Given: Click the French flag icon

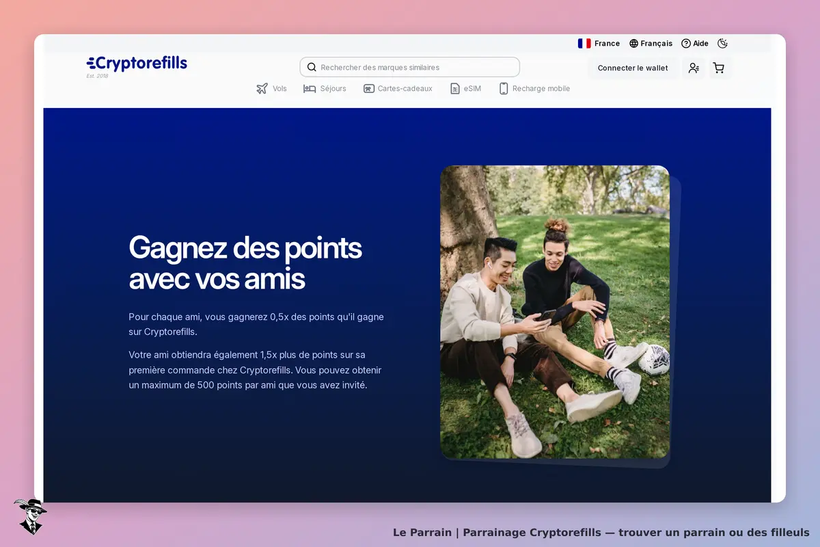Looking at the screenshot, I should click(x=584, y=43).
